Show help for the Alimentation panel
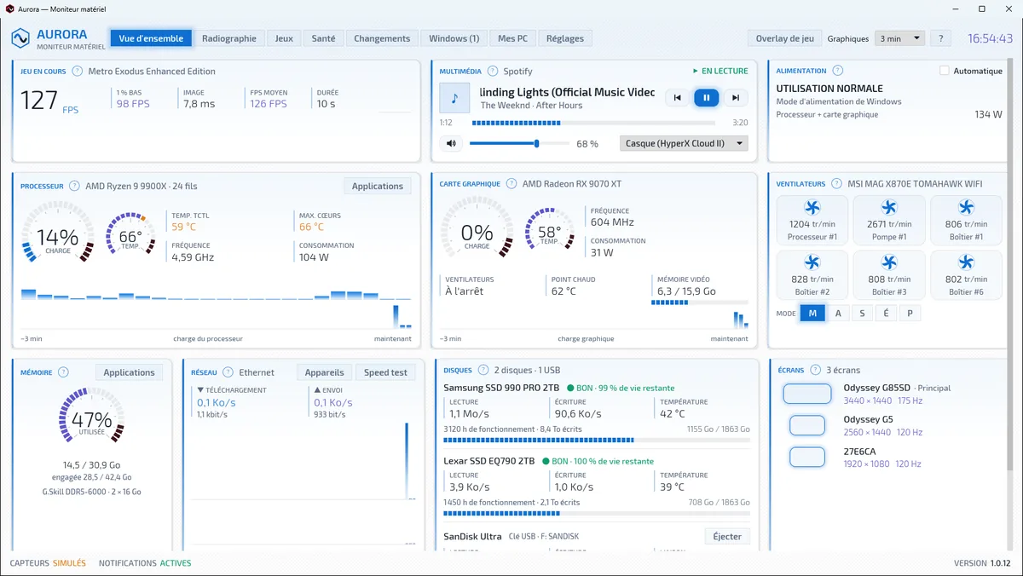This screenshot has width=1023, height=576. coord(838,71)
